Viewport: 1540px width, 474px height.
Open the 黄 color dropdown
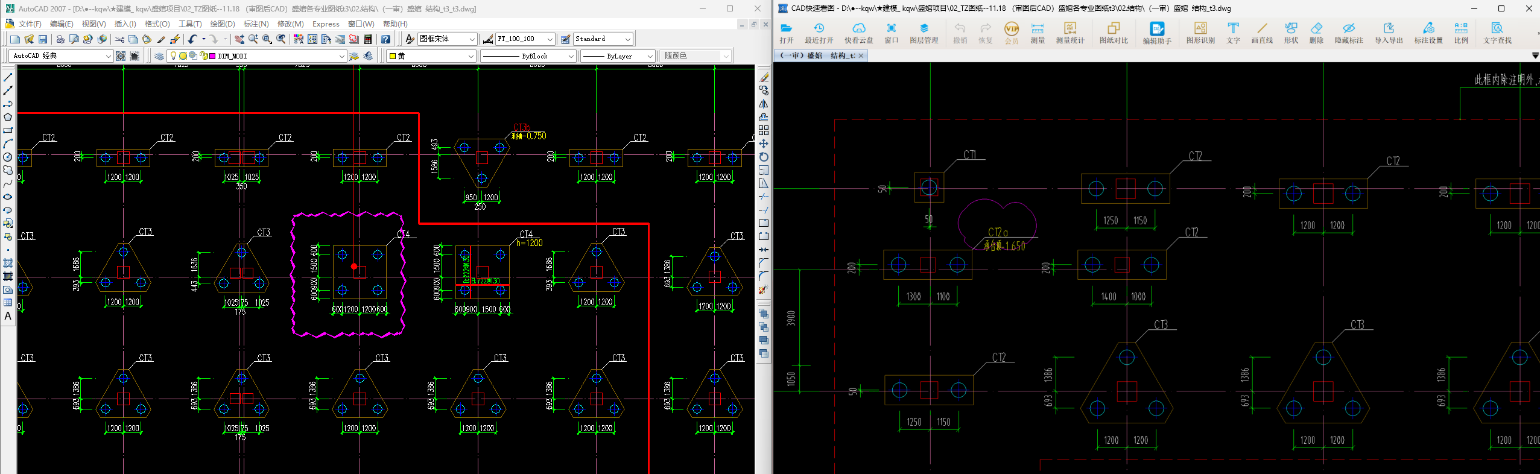471,56
